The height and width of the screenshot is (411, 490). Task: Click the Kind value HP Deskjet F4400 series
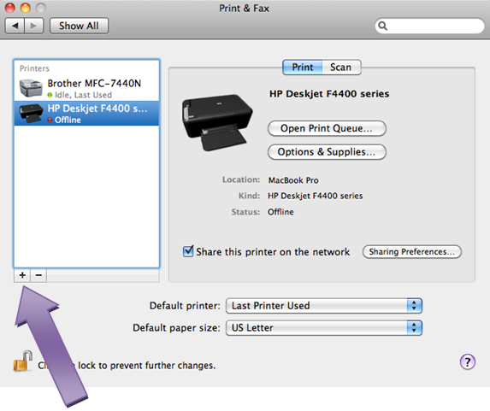pyautogui.click(x=315, y=196)
